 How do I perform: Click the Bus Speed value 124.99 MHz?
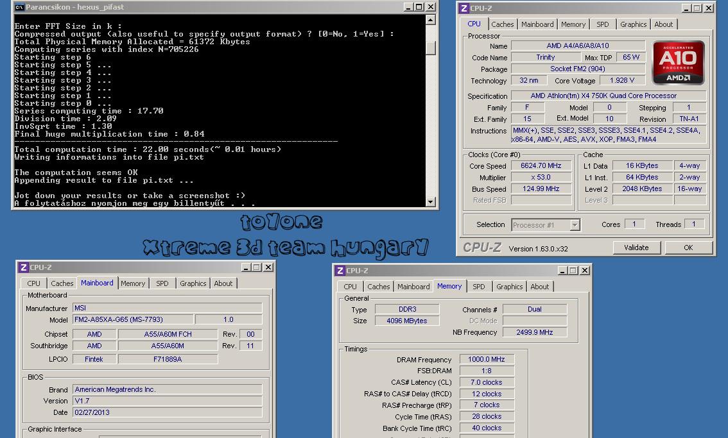click(541, 189)
